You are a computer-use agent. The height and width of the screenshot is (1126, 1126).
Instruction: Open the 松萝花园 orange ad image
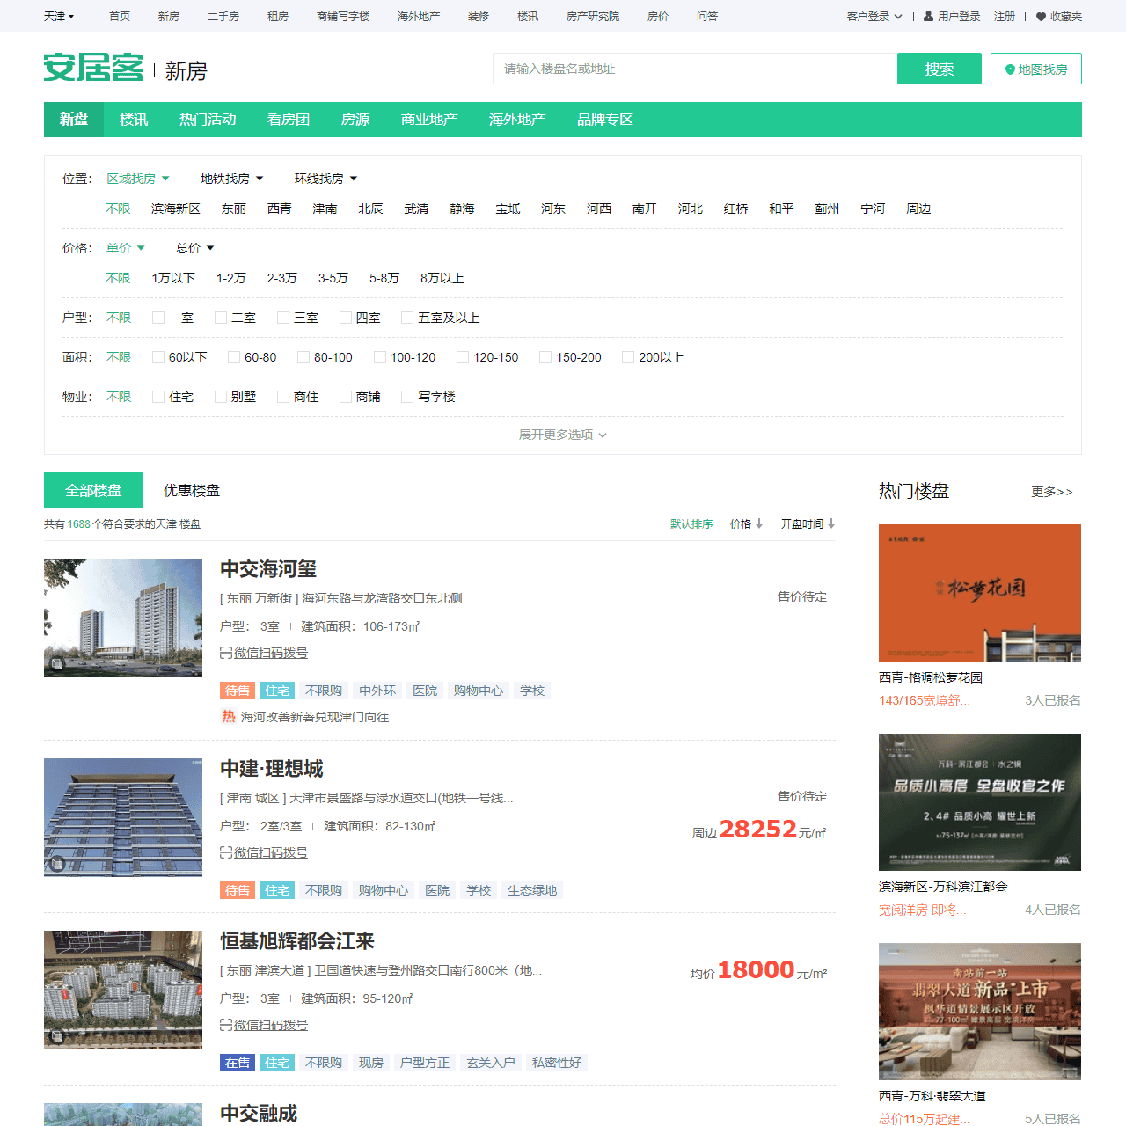click(x=980, y=593)
